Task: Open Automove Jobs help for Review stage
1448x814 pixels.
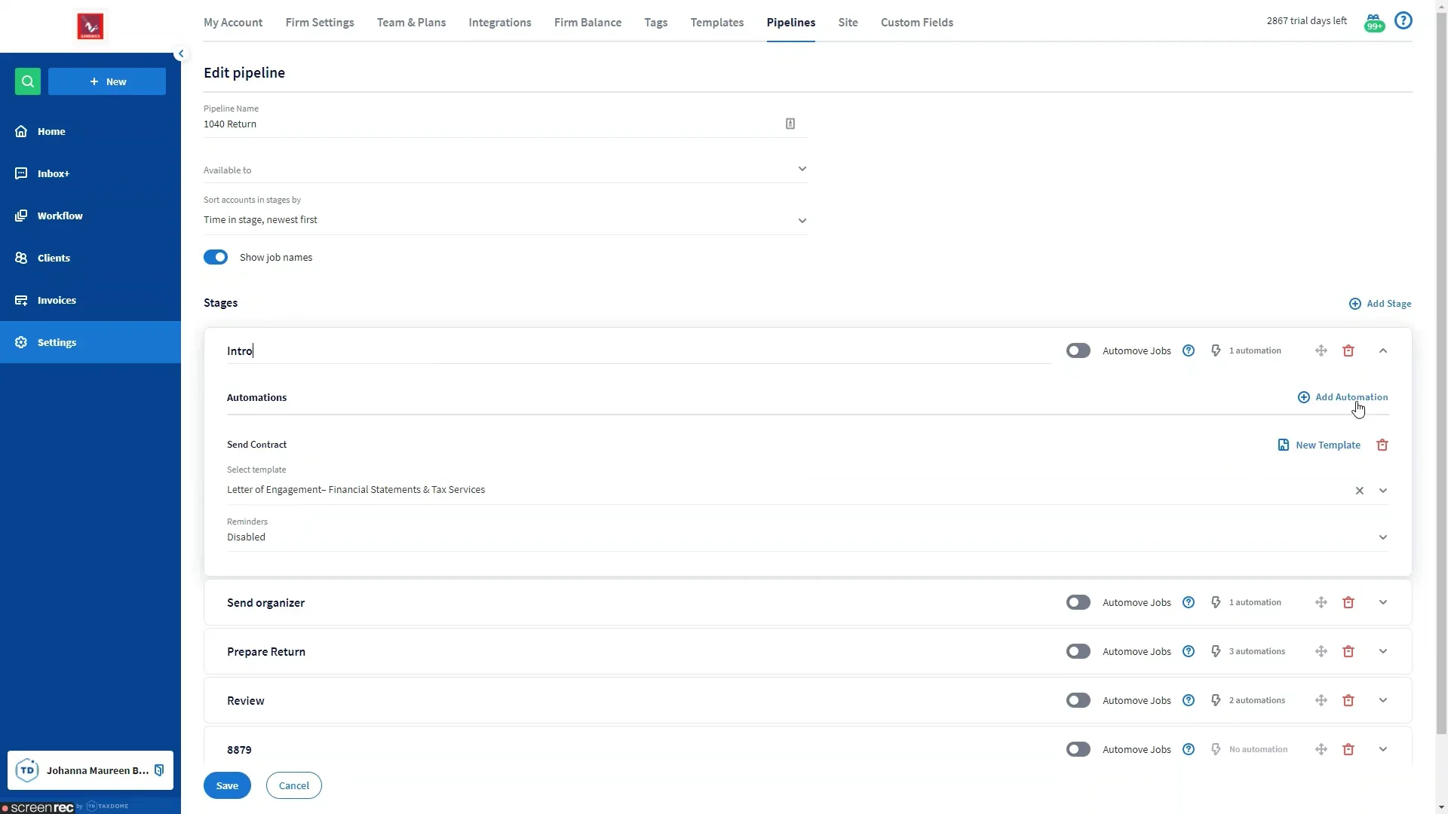Action: coord(1189,700)
